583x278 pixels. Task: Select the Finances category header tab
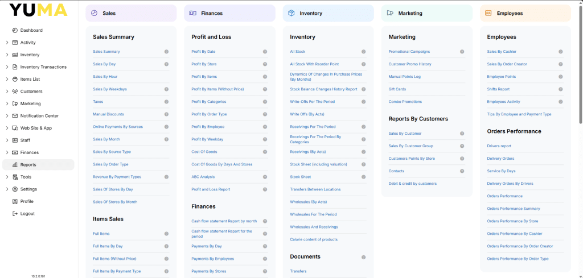pos(230,13)
